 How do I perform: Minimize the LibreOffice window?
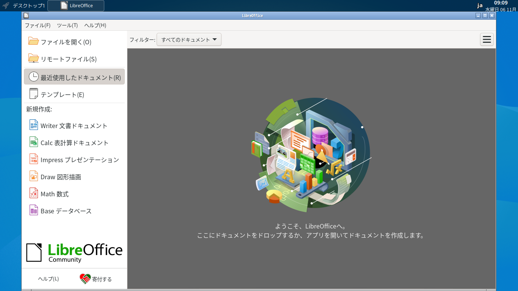tap(478, 16)
